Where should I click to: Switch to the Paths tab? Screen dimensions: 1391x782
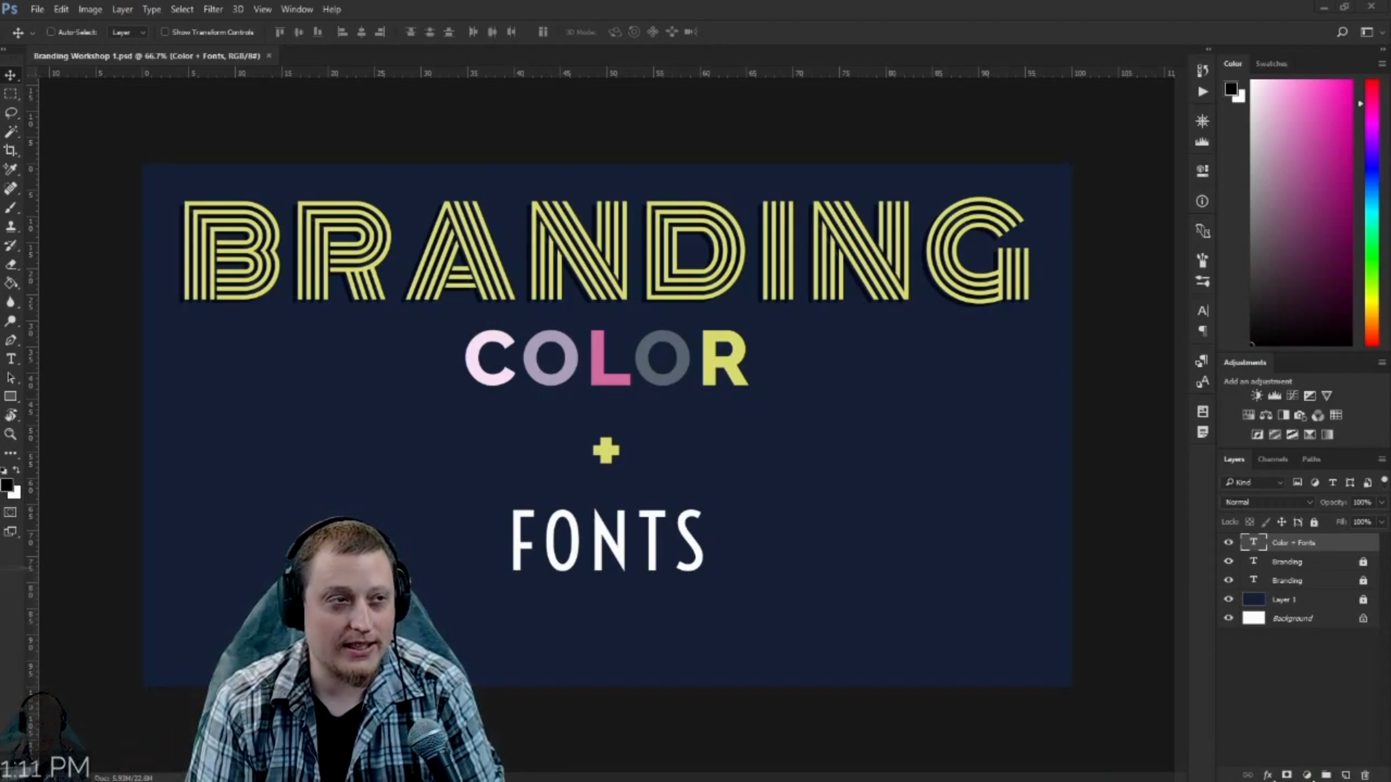(x=1311, y=459)
